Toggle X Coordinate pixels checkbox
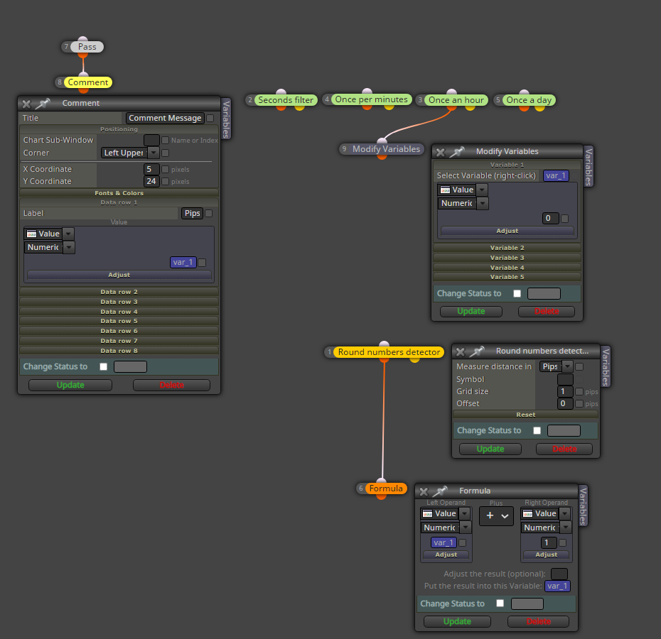The image size is (661, 639). (165, 169)
